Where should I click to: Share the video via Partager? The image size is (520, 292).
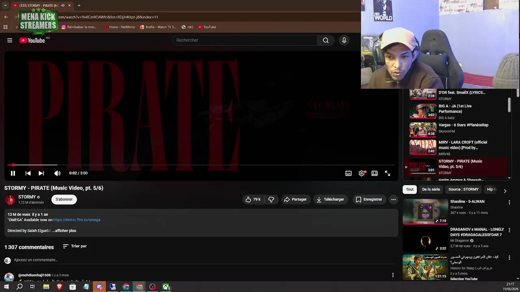tap(295, 200)
